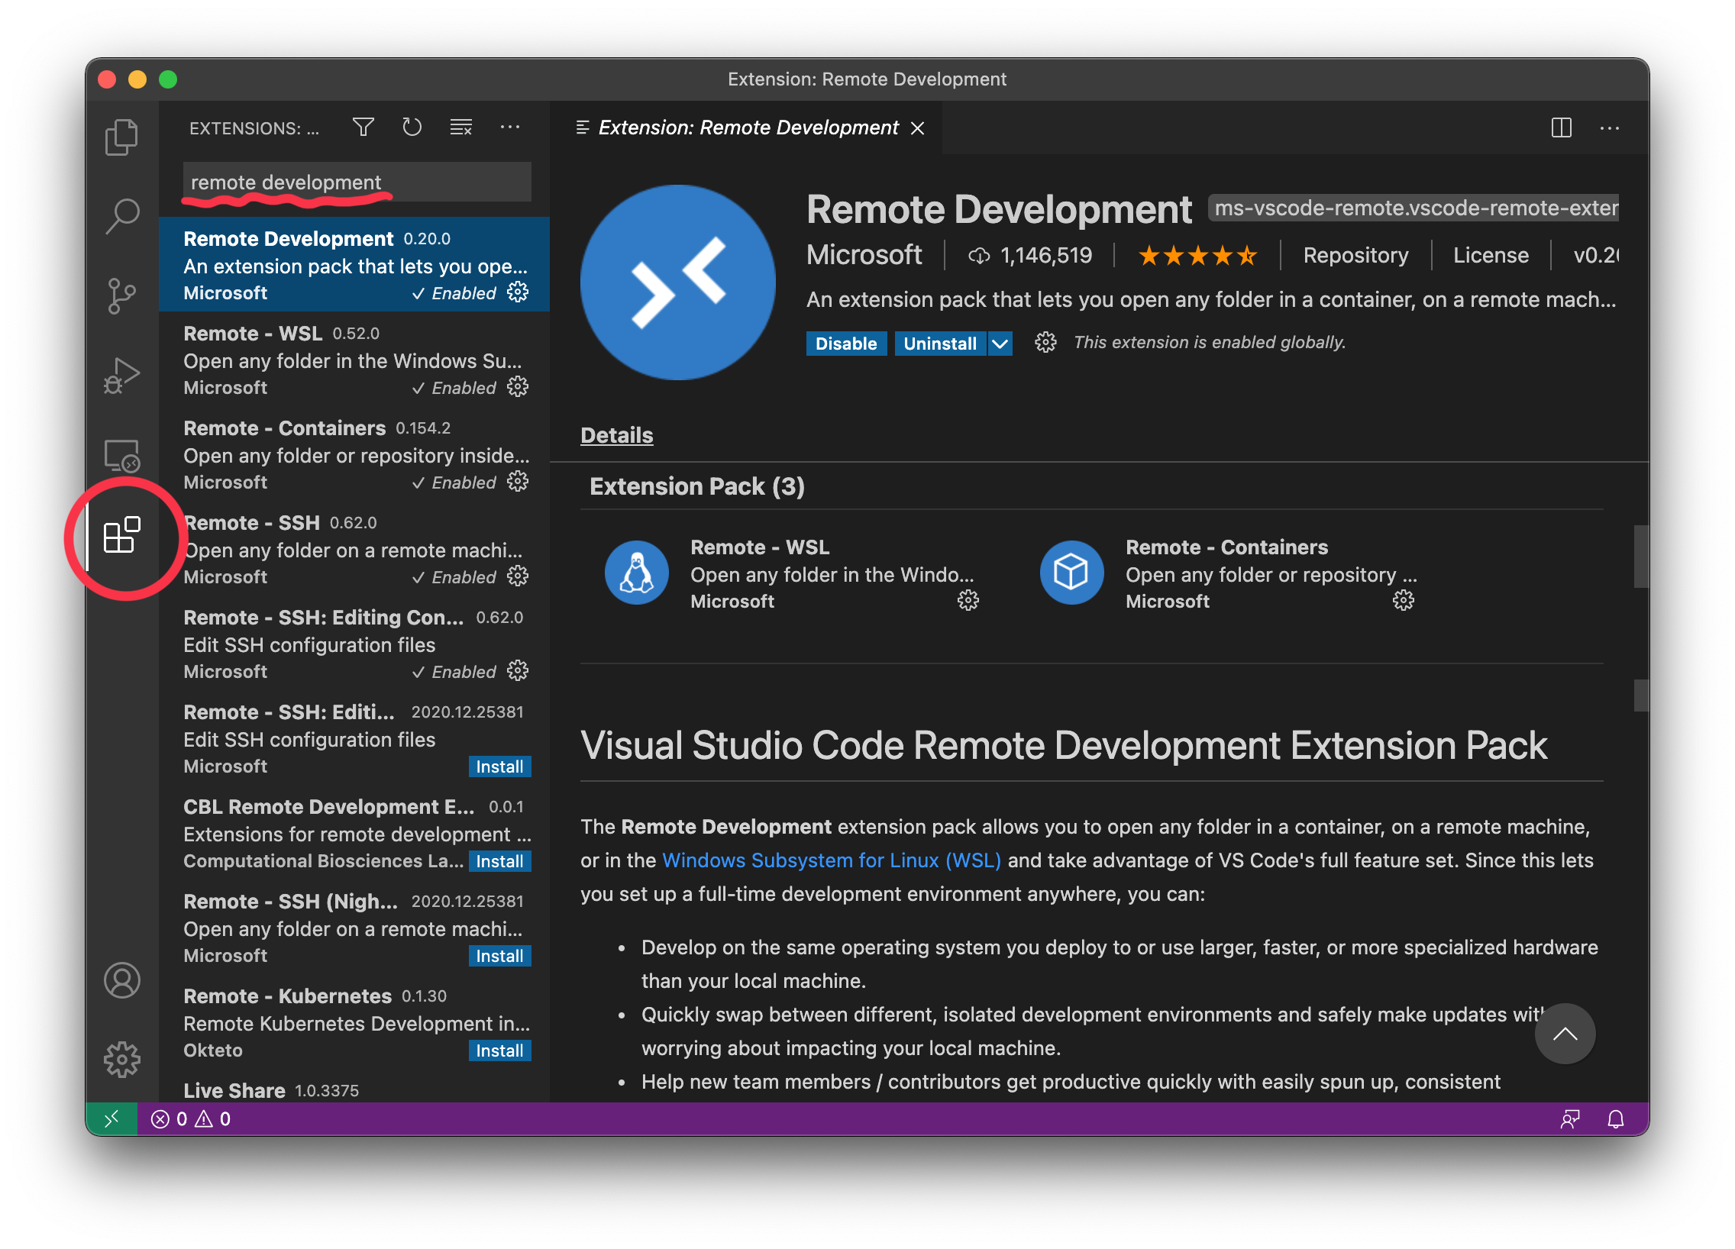Open notifications bell in status bar
The width and height of the screenshot is (1735, 1249).
click(1616, 1119)
